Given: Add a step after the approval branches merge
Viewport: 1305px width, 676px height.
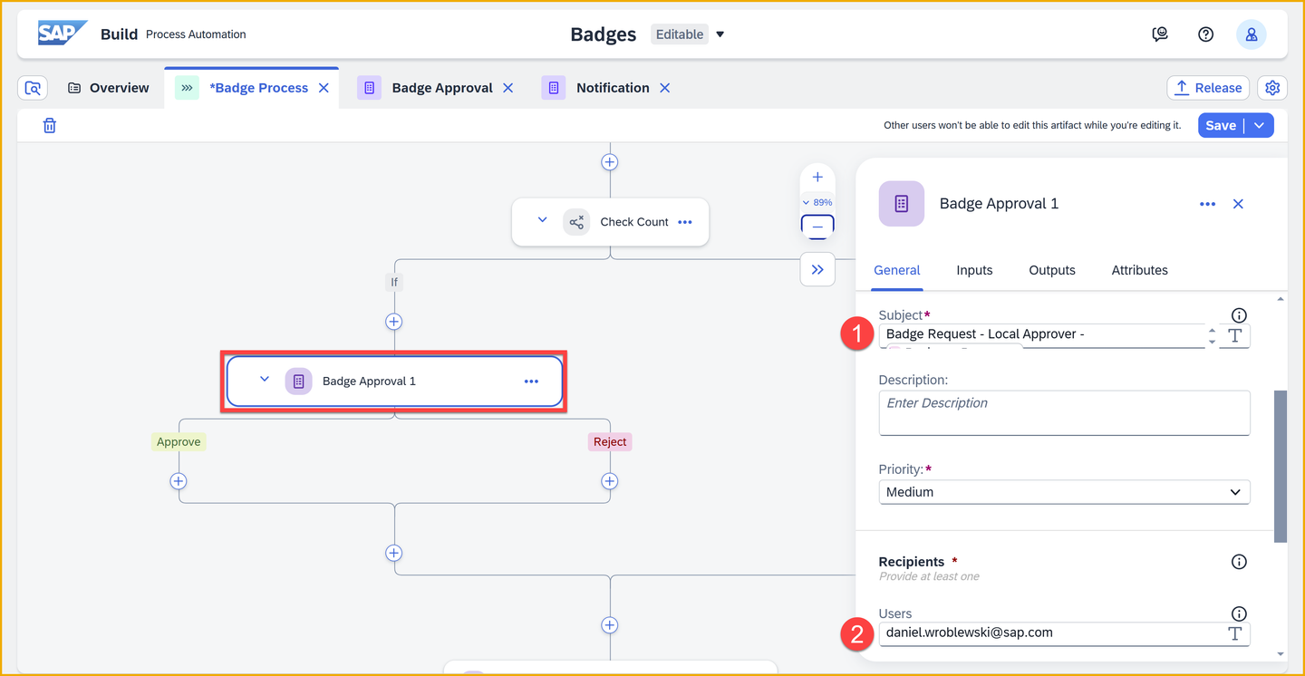Looking at the screenshot, I should 394,553.
